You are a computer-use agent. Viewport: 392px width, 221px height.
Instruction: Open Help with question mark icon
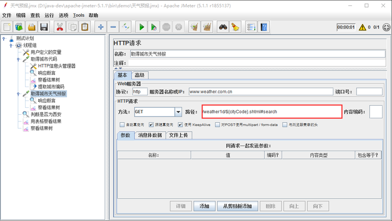click(x=264, y=27)
